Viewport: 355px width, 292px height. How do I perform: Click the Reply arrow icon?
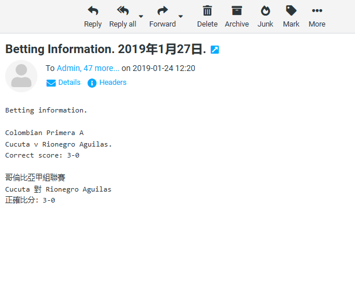[93, 11]
